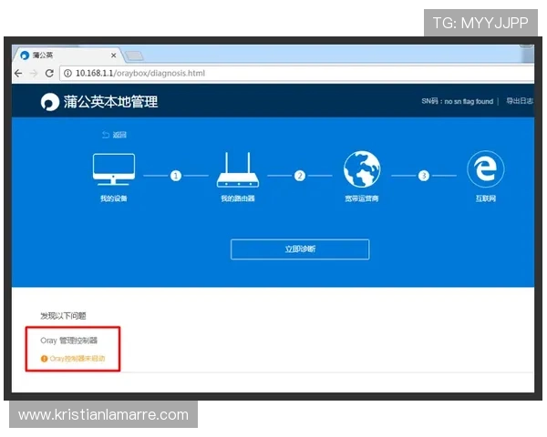
Task: Open a new browser tab
Action: (x=134, y=56)
